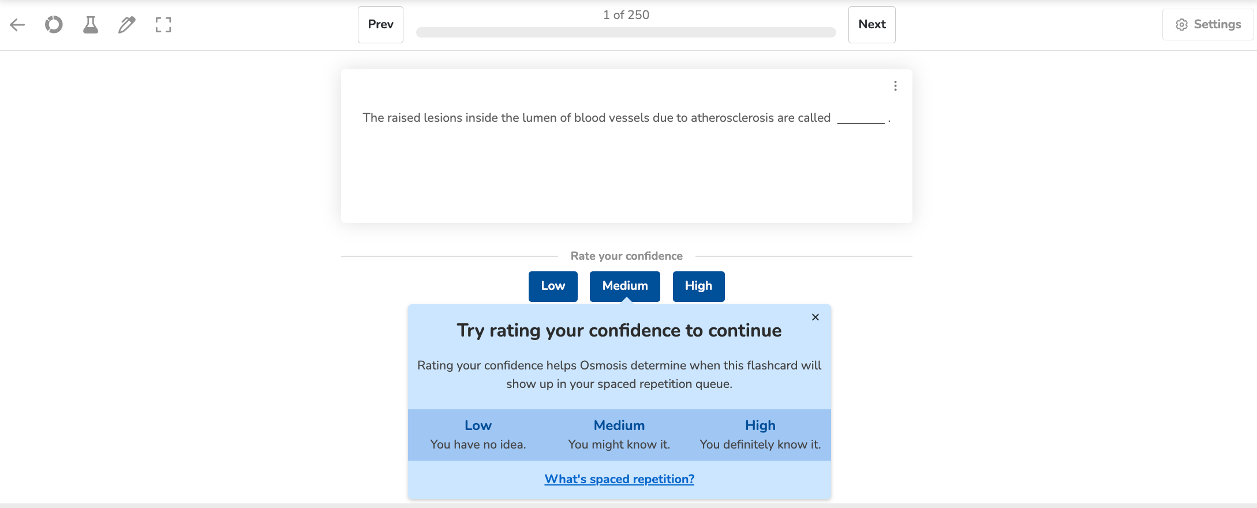Viewport: 1257px width, 508px height.
Task: Click the flashcard progress bar
Action: (626, 32)
